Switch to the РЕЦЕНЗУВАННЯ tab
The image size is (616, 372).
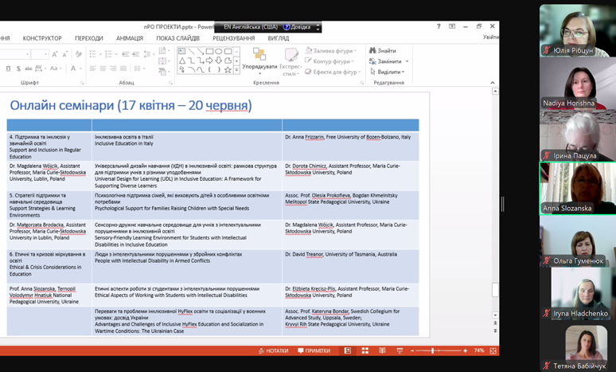[234, 38]
